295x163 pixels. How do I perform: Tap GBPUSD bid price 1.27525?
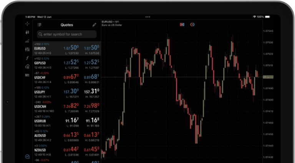[x=71, y=62]
